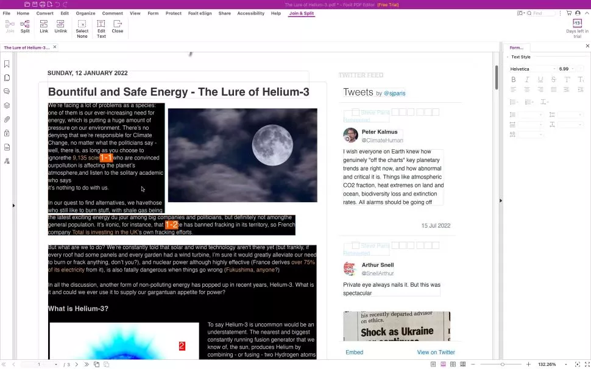Click Total is investing in the UK link
The height and width of the screenshot is (369, 591).
click(x=105, y=233)
